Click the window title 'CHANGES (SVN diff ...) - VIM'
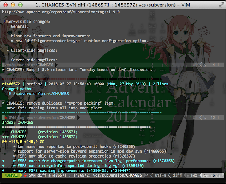This screenshot has height=184, width=226. click(113, 5)
